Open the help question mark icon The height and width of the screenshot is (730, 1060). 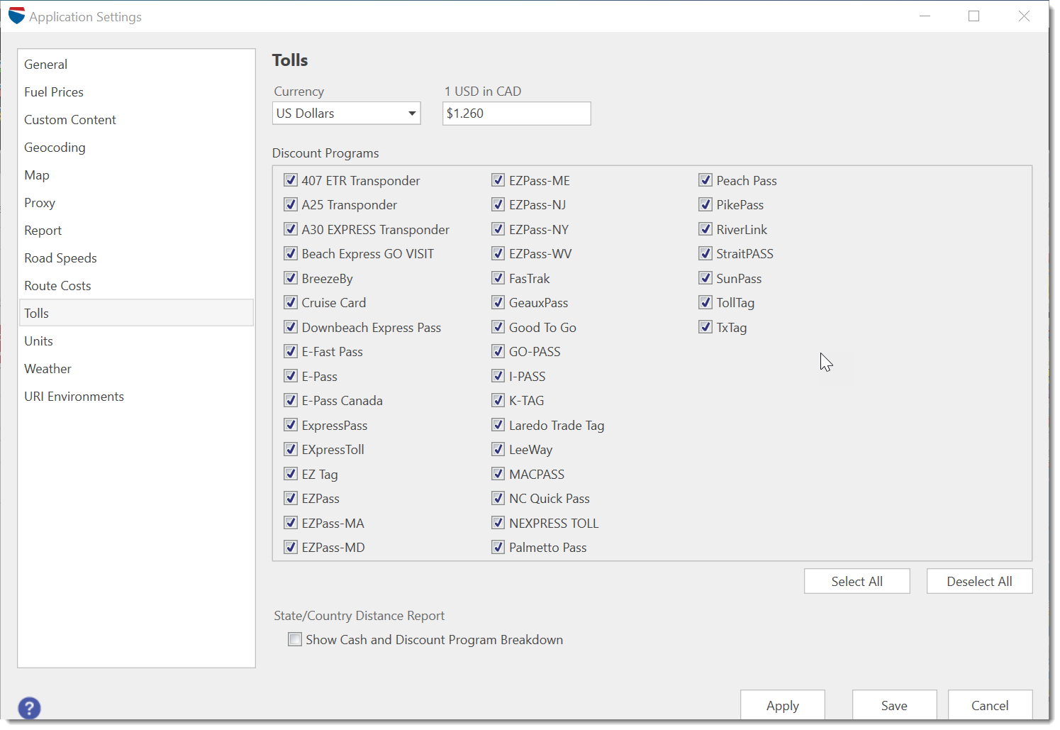coord(29,707)
